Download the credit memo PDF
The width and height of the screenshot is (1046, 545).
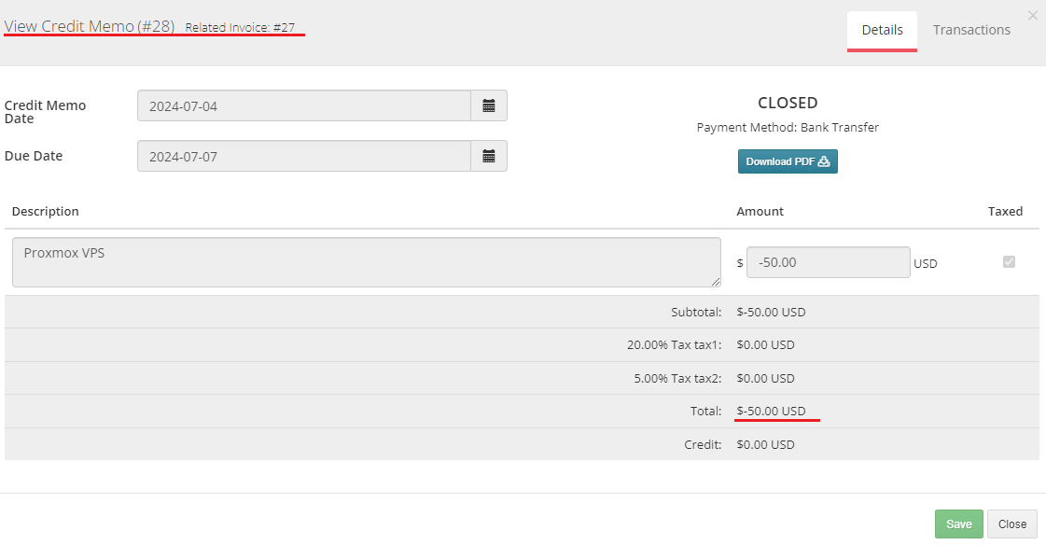(788, 161)
